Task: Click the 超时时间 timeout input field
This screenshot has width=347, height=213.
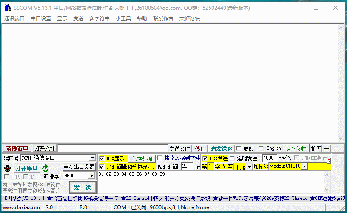Action: pos(187,166)
